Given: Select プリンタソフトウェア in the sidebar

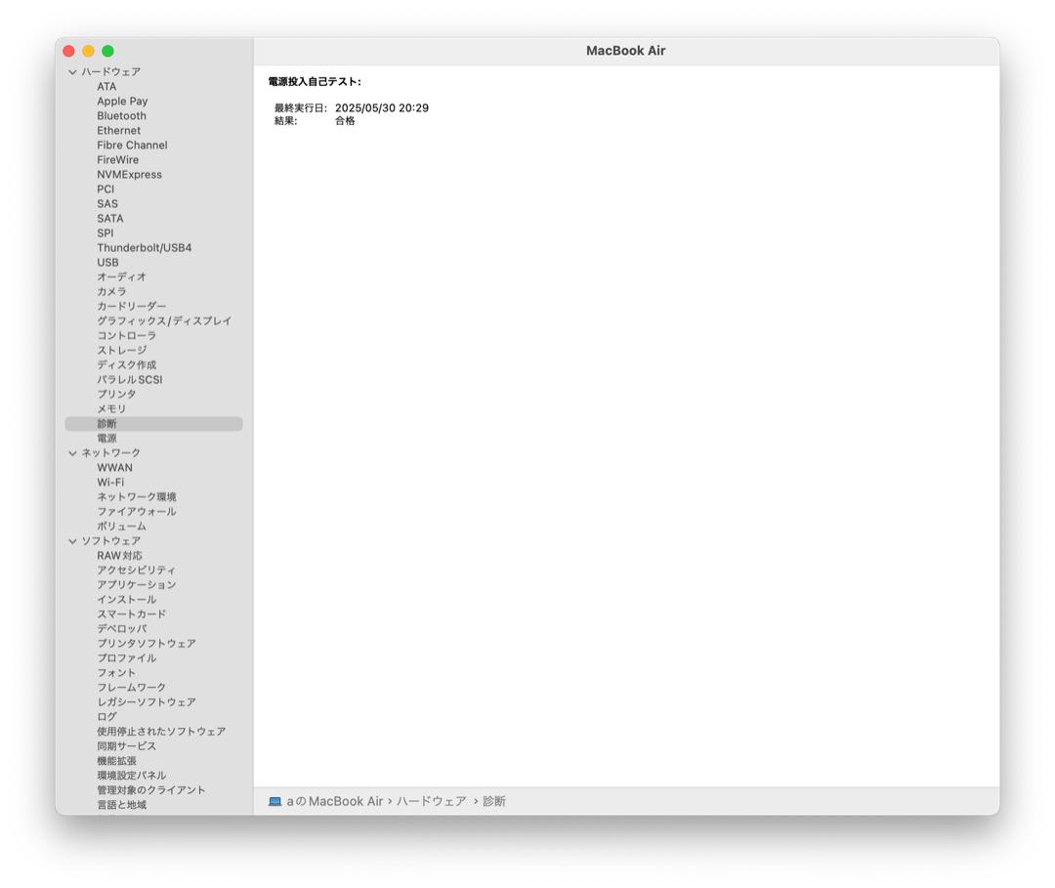Looking at the screenshot, I should click(x=147, y=644).
